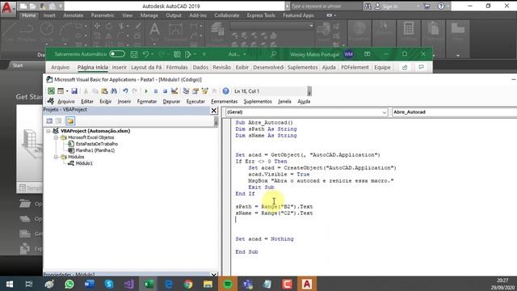The image size is (517, 291).
Task: Collapse the VBAProject (Automação.xlsm) tree node
Action: click(x=48, y=131)
